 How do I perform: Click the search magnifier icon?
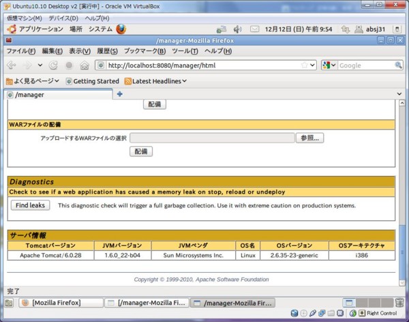(x=398, y=65)
